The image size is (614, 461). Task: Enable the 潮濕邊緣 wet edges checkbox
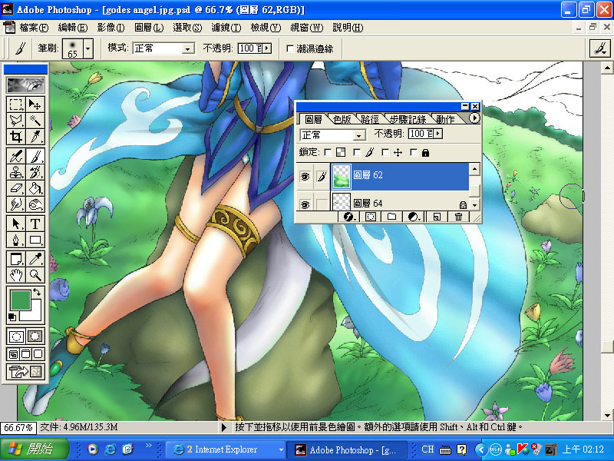[x=290, y=48]
